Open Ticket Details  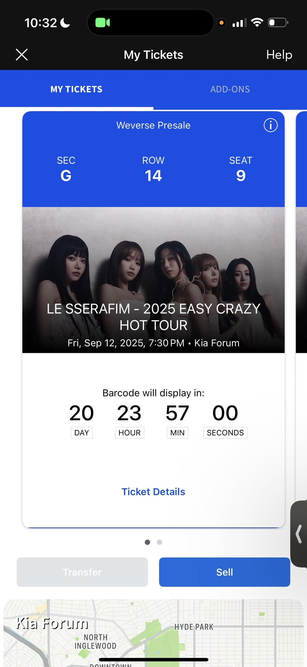(x=153, y=492)
